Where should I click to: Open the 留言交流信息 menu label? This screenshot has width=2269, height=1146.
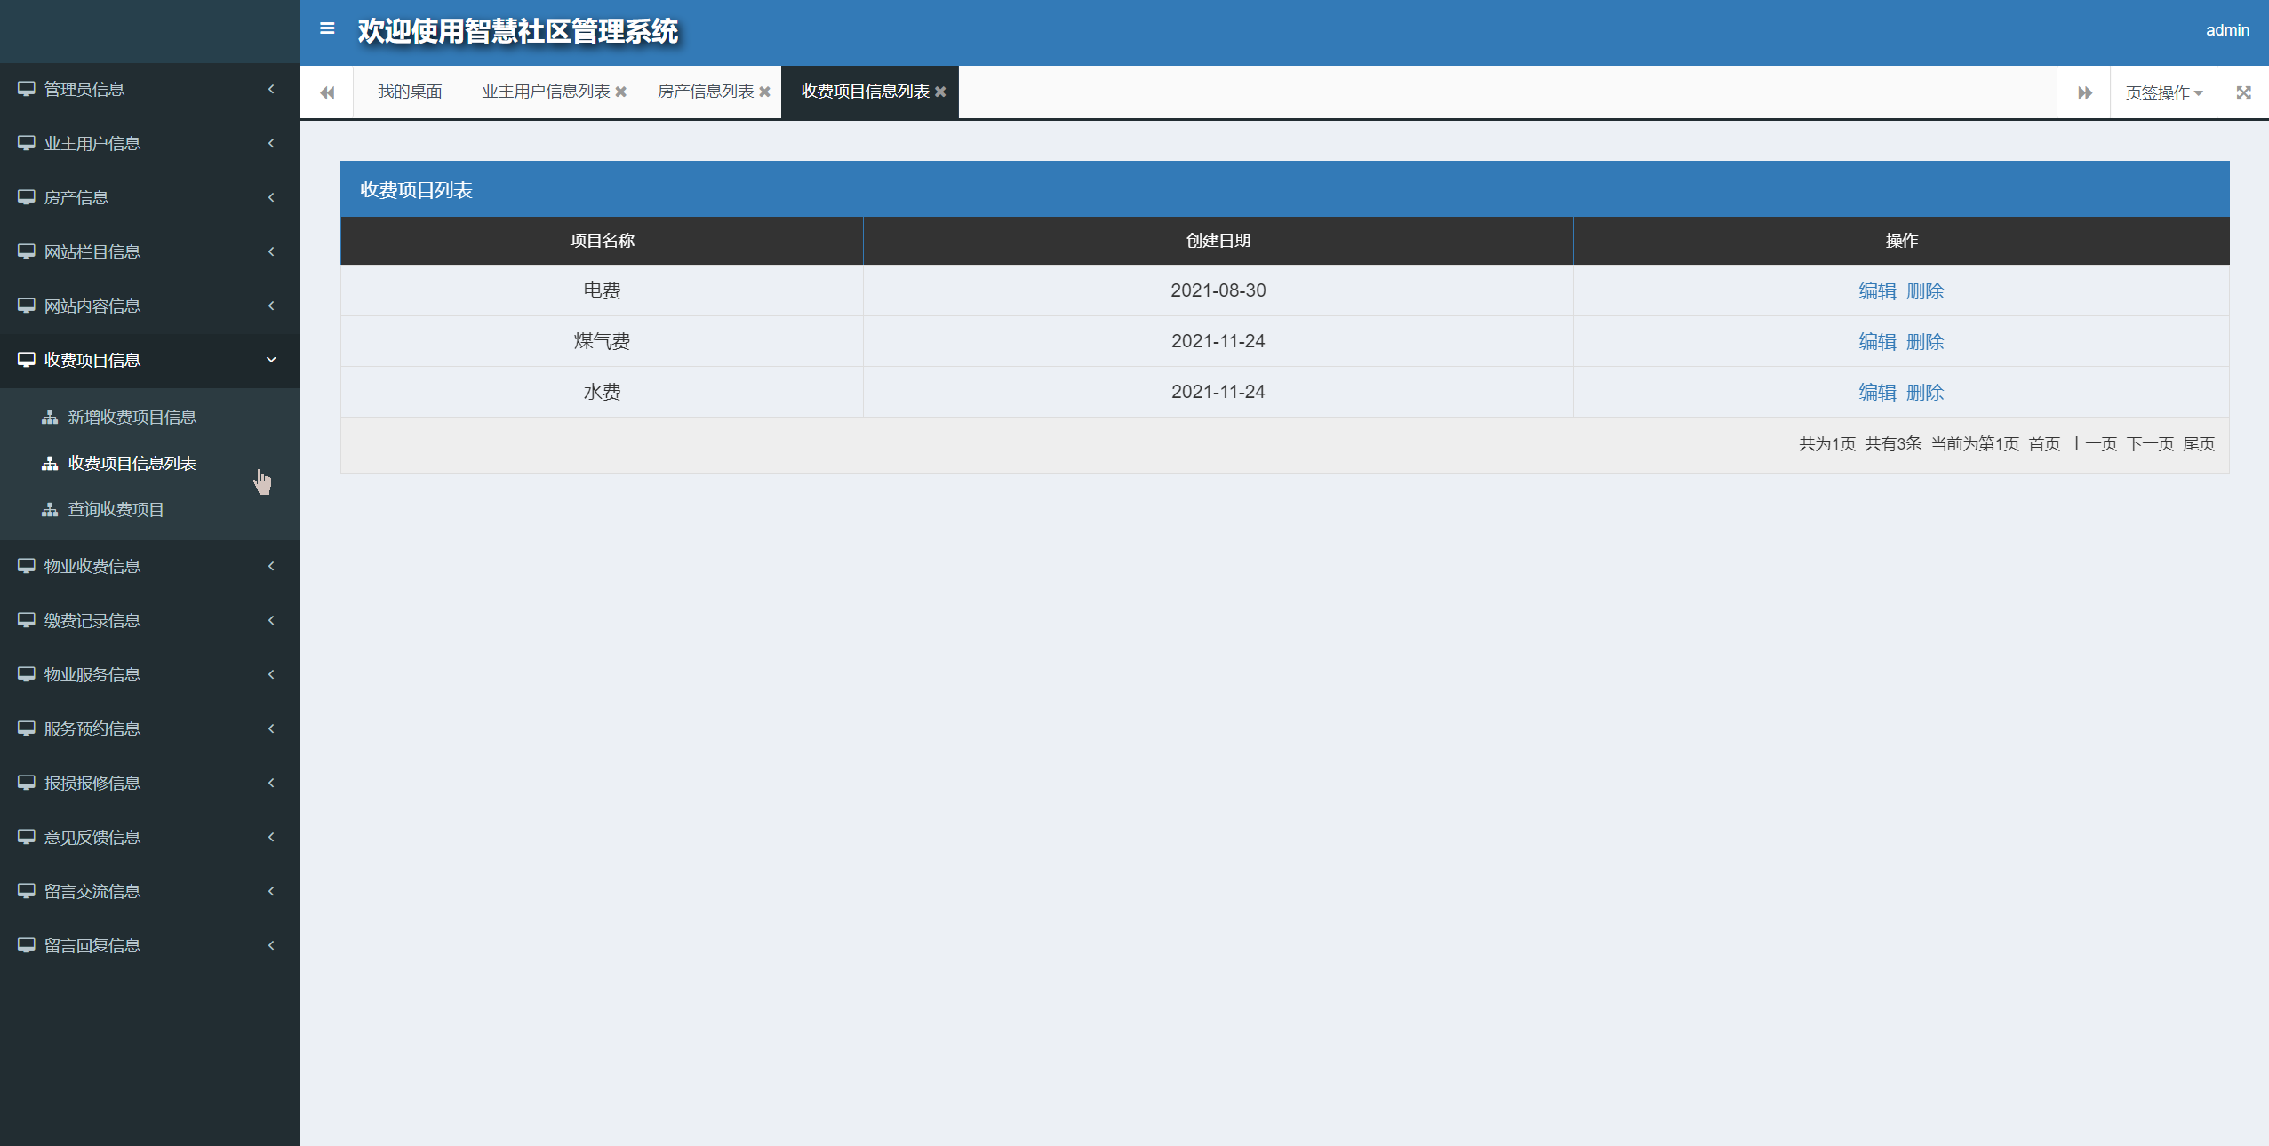(x=92, y=891)
